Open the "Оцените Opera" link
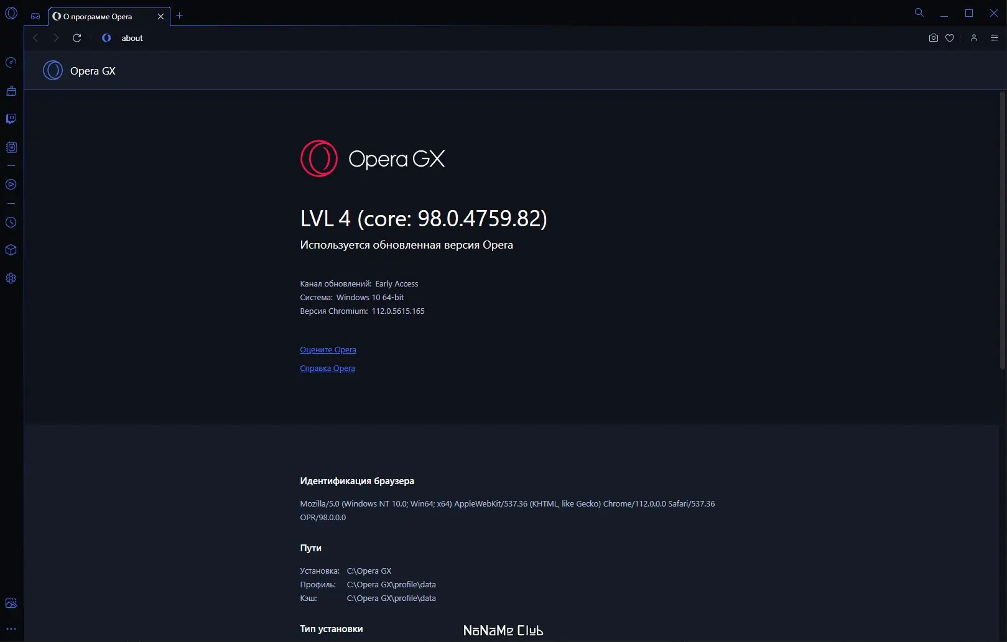The height and width of the screenshot is (642, 1007). coord(328,350)
